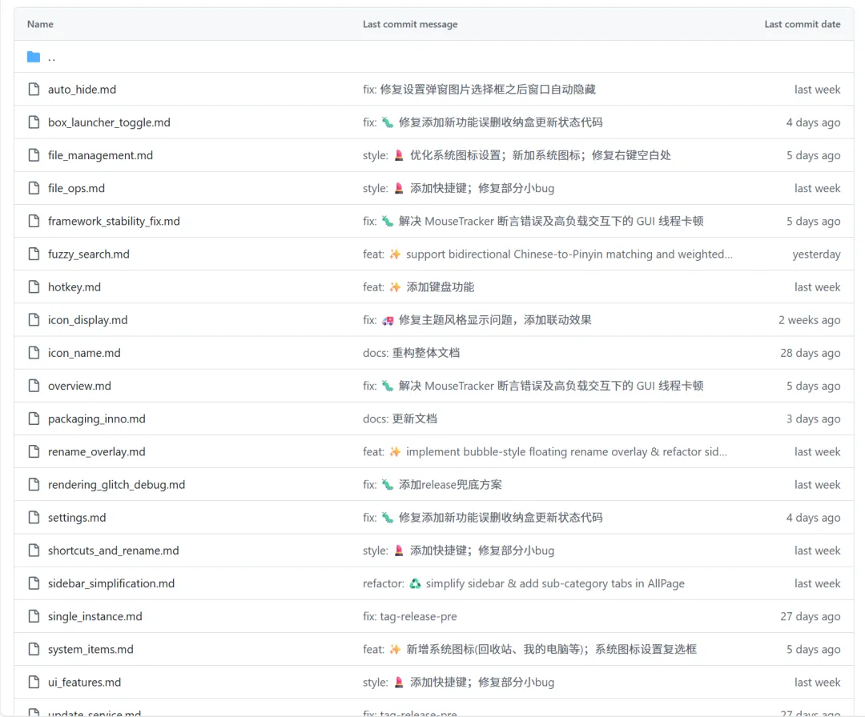Viewport: 865px width, 717px height.
Task: Click the file icon beside overview.md
Action: pyautogui.click(x=34, y=386)
